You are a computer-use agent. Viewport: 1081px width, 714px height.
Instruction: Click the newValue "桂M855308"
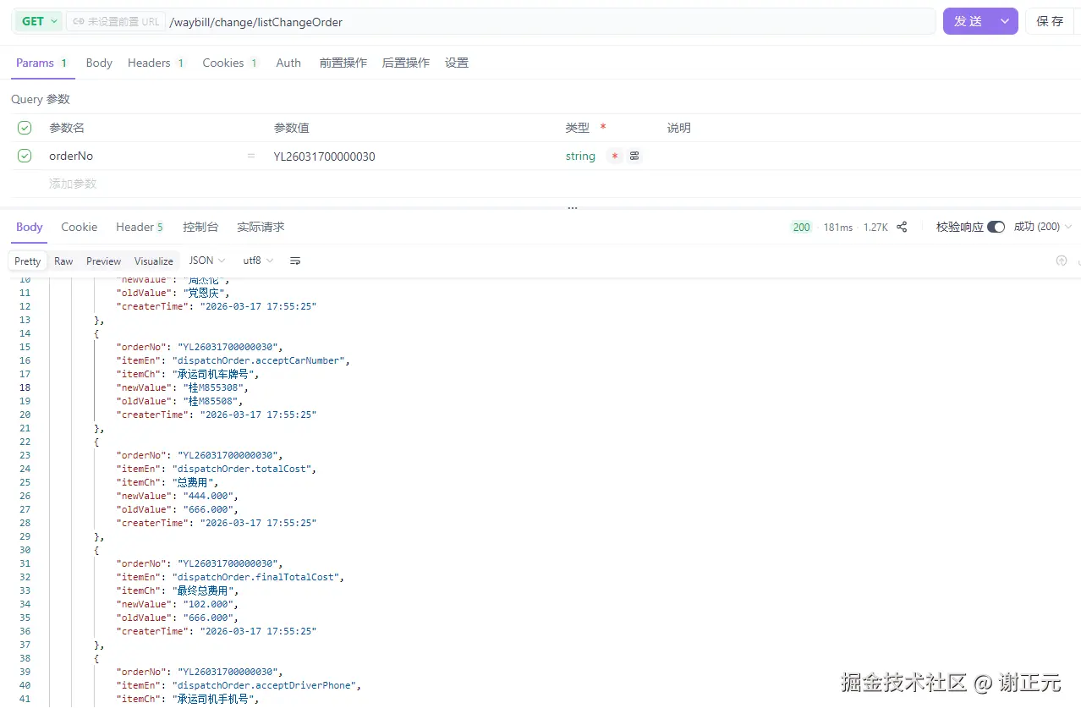pyautogui.click(x=213, y=387)
